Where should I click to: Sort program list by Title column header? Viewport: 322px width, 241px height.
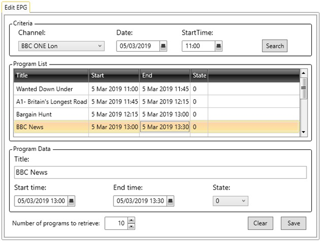click(x=51, y=76)
